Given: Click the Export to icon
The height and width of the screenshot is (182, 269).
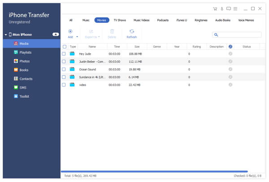Looking at the screenshot, I should [x=91, y=31].
